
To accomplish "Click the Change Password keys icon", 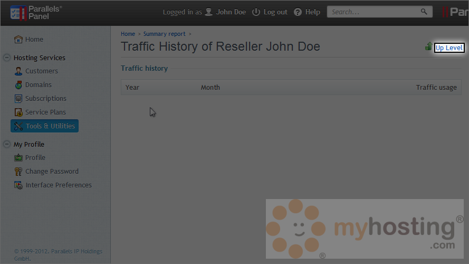I will point(18,171).
